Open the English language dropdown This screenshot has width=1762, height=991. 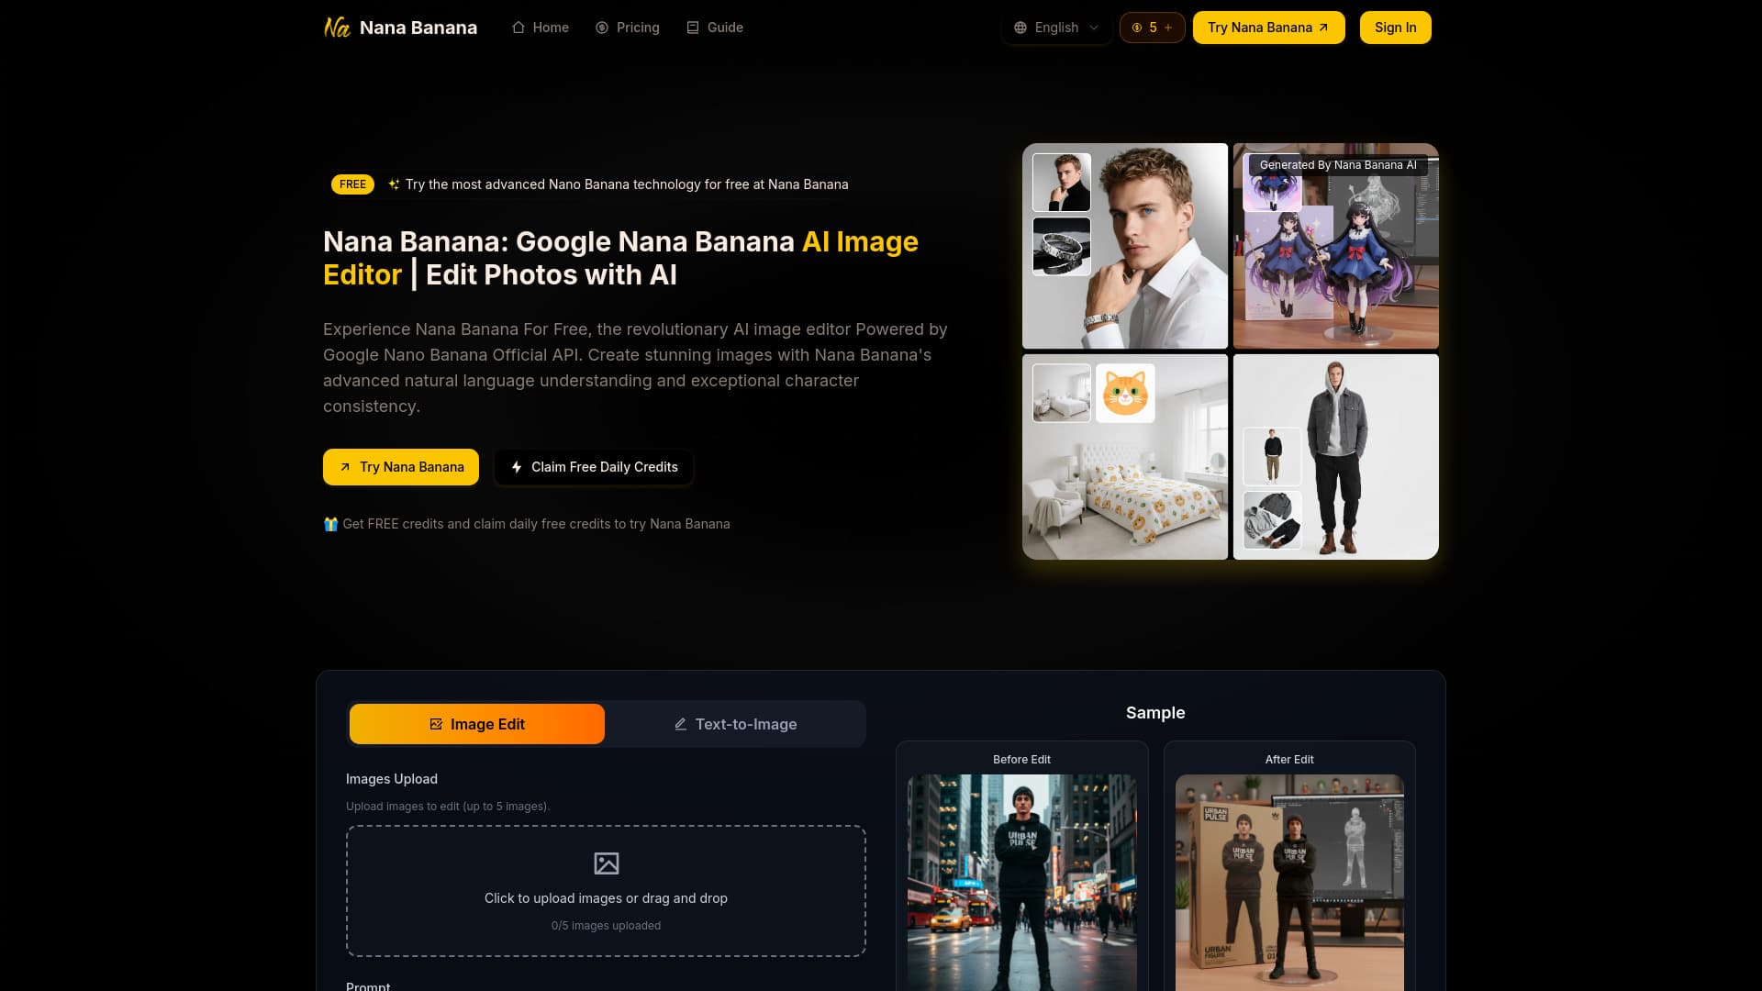coord(1056,28)
